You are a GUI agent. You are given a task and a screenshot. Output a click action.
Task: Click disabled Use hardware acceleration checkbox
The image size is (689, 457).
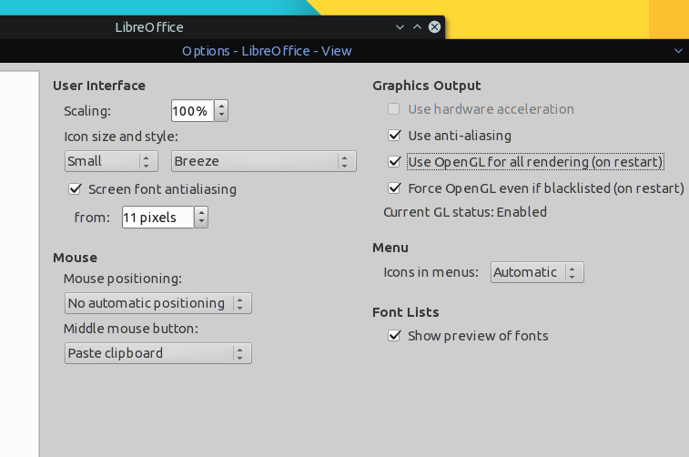pos(394,109)
